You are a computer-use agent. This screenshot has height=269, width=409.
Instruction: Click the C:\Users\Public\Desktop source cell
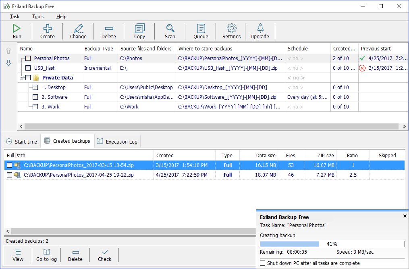tap(146, 88)
